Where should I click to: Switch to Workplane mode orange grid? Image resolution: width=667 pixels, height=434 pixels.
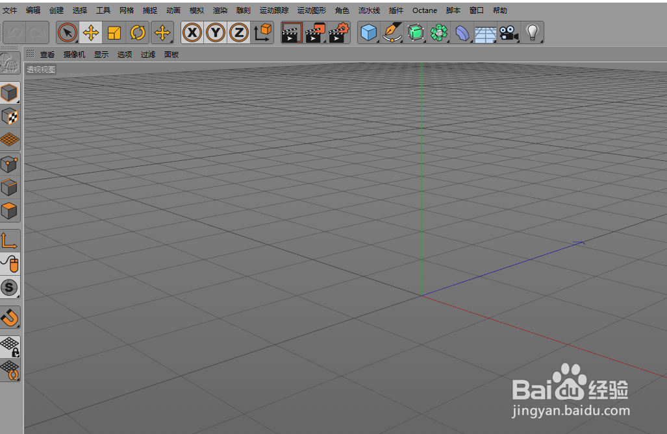click(9, 139)
